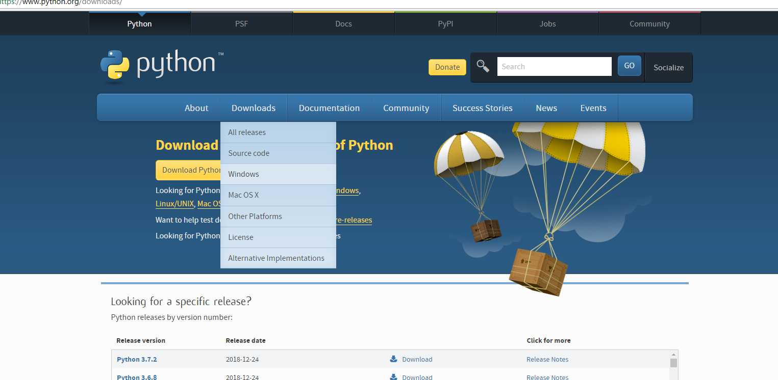Image resolution: width=778 pixels, height=380 pixels.
Task: Open the PSF tab in top bar
Action: pos(242,23)
